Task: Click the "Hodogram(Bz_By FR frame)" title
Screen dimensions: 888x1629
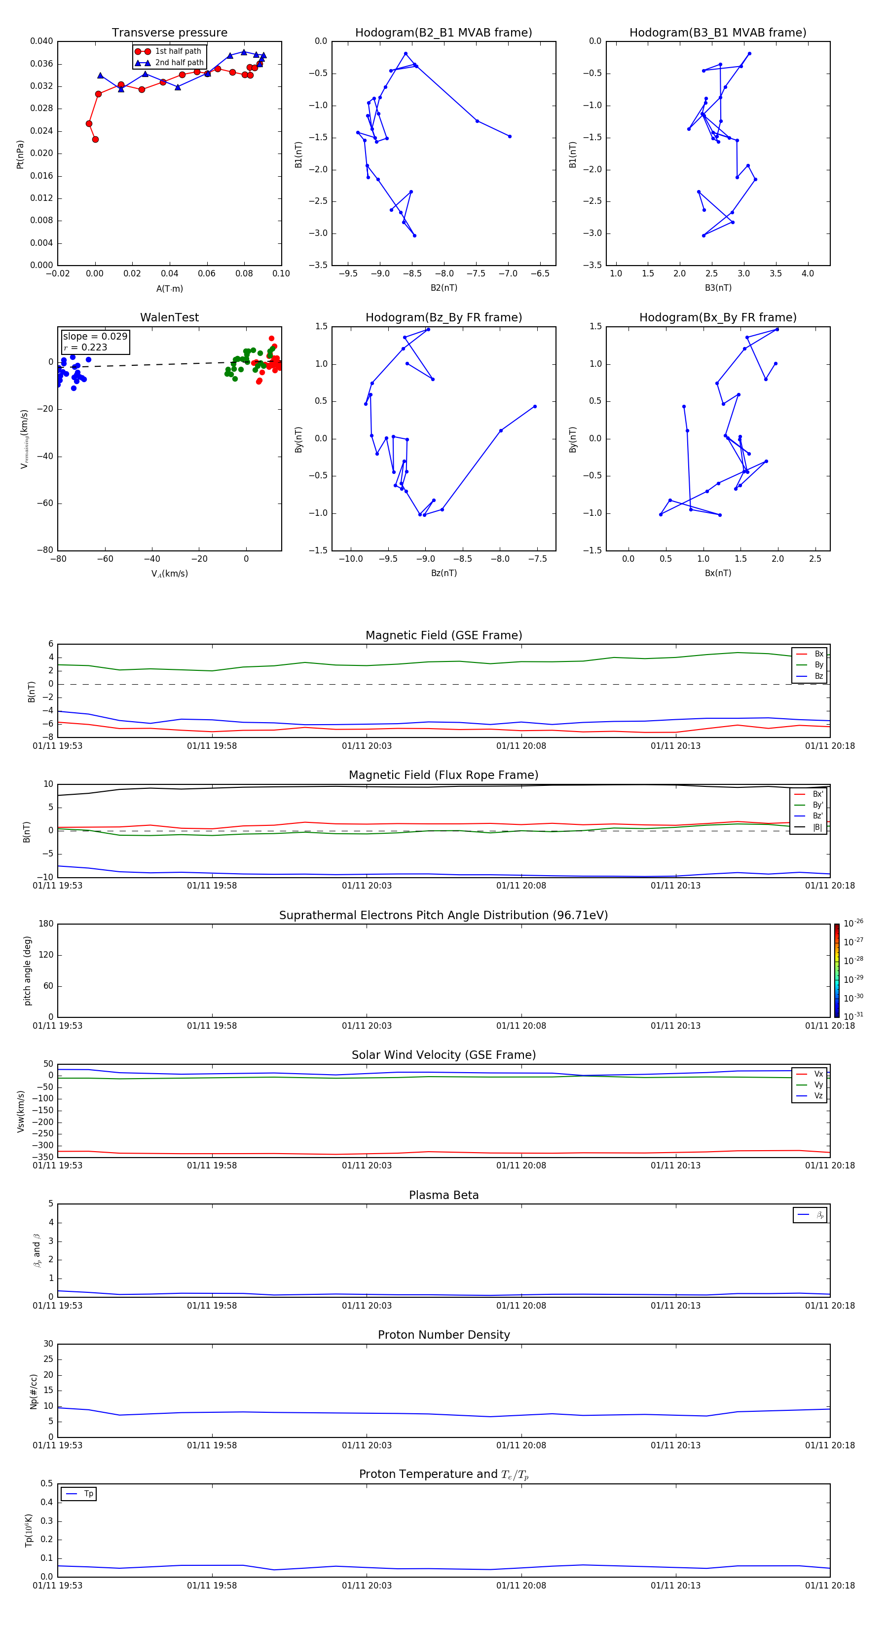Action: click(x=444, y=317)
